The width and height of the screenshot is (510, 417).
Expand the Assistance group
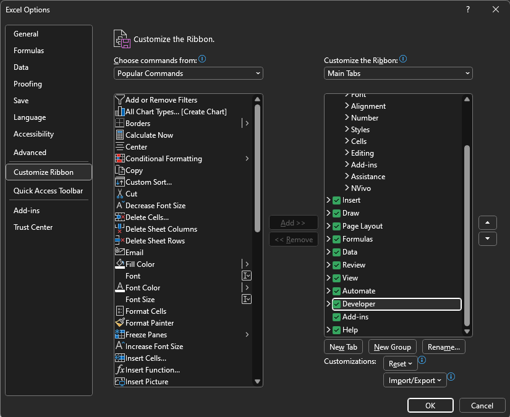click(347, 176)
